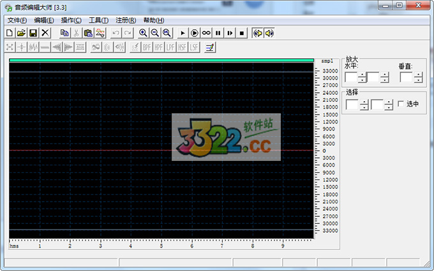Click the X delete toolbar icon
This screenshot has height=271, width=434.
tap(45, 32)
